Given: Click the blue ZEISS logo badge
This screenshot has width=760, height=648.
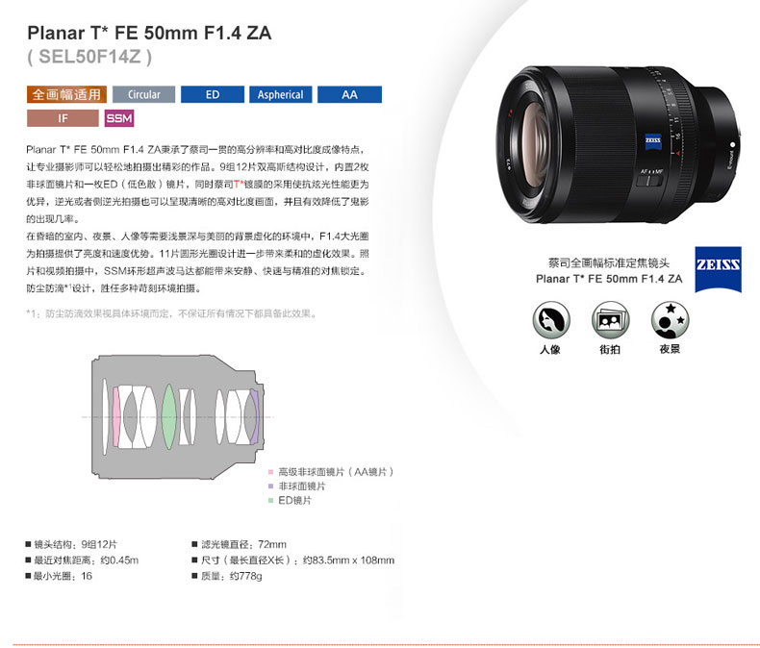Looking at the screenshot, I should point(718,269).
